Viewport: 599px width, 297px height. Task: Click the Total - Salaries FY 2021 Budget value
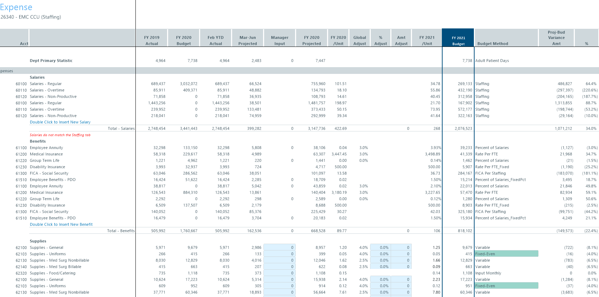tap(463, 129)
